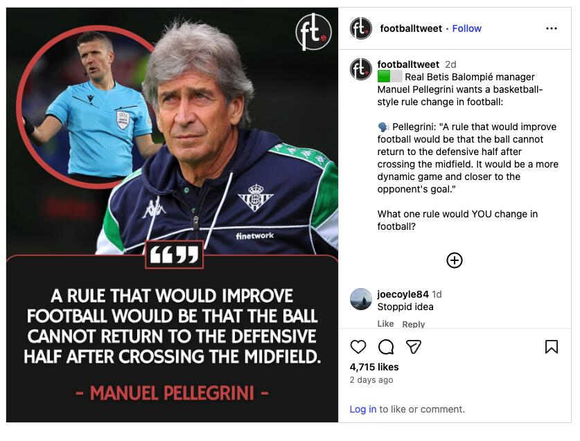Viewport: 580px width, 441px height.
Task: Open three-dot more options menu
Action: pyautogui.click(x=551, y=28)
